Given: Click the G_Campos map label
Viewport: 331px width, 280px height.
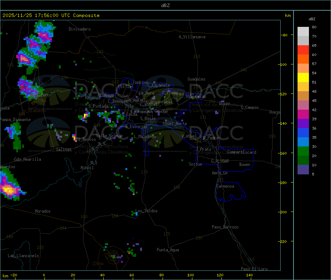Looking at the screenshot, I should [250, 107].
